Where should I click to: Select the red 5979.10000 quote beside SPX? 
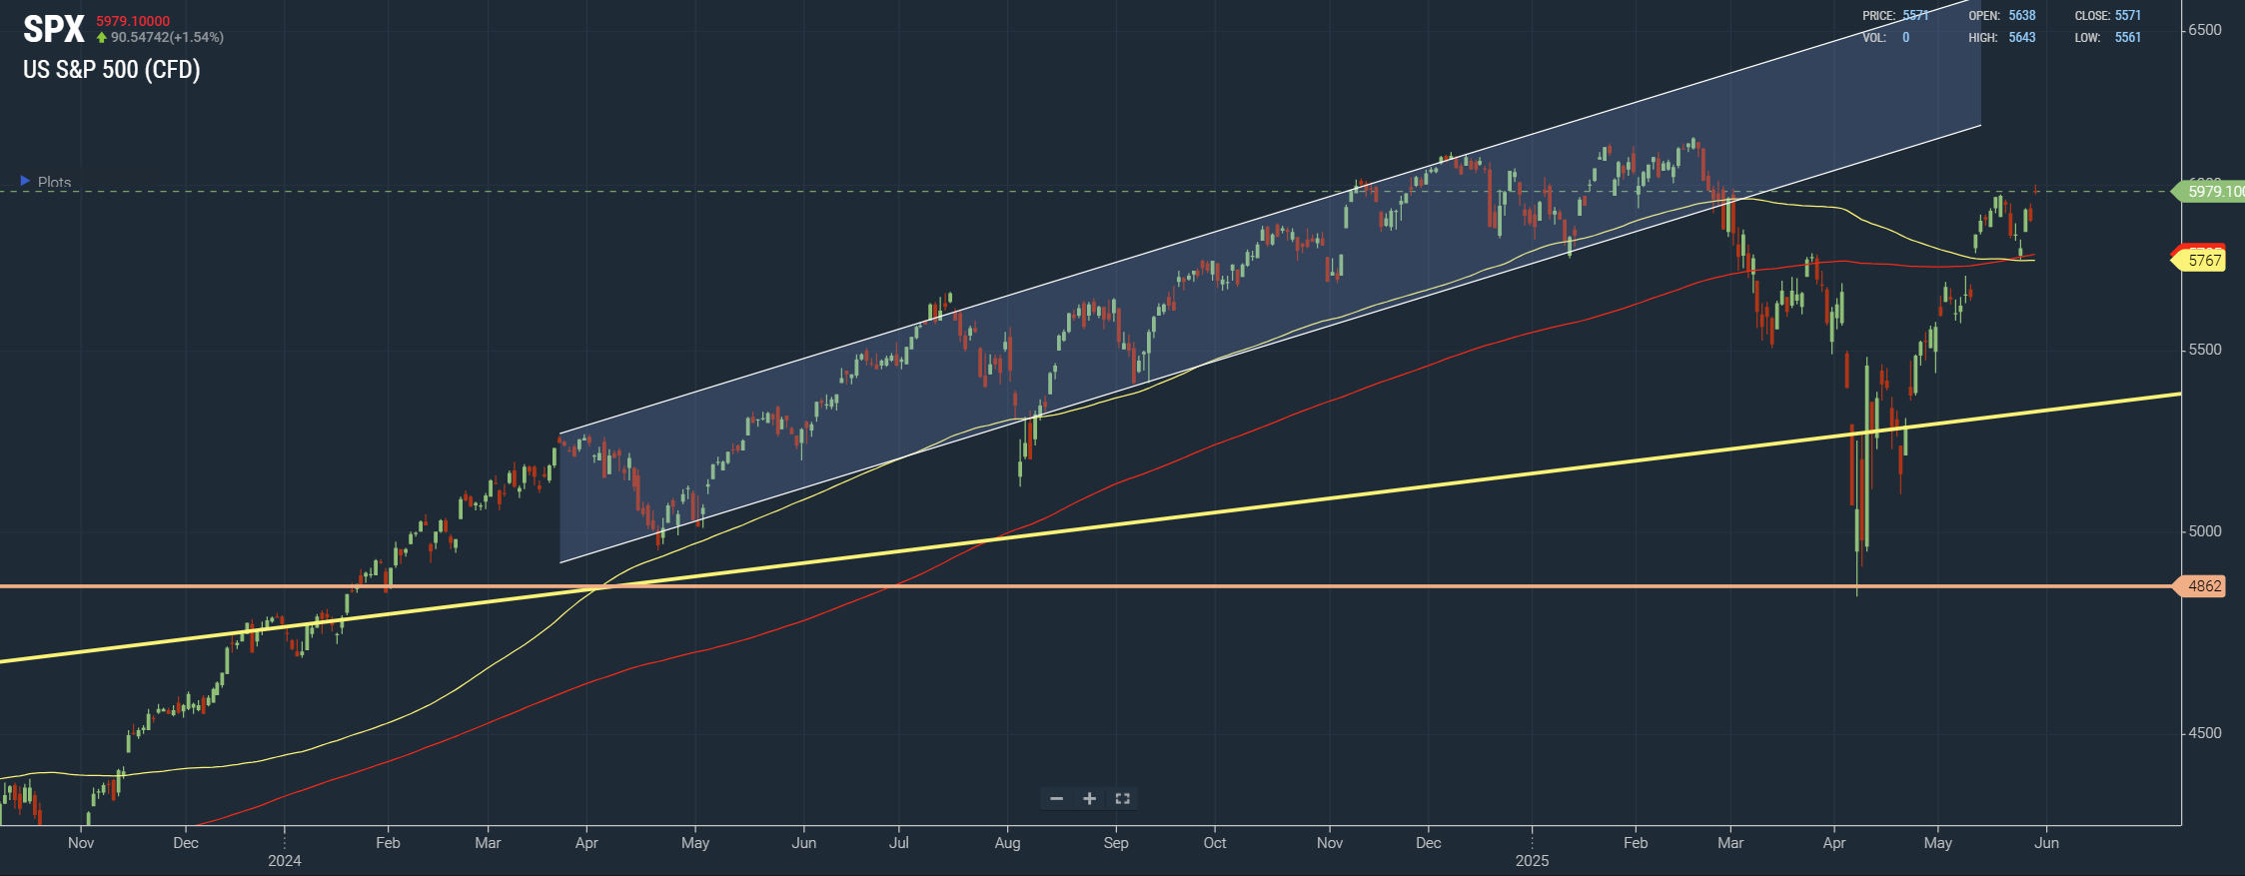133,21
